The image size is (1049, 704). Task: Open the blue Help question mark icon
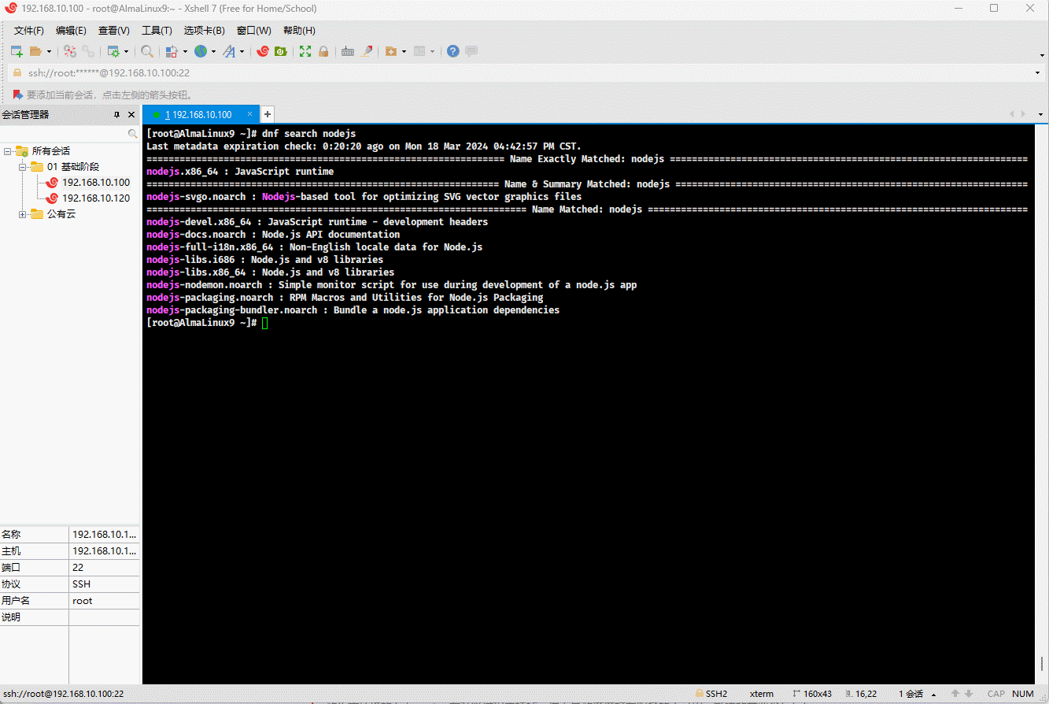(453, 51)
